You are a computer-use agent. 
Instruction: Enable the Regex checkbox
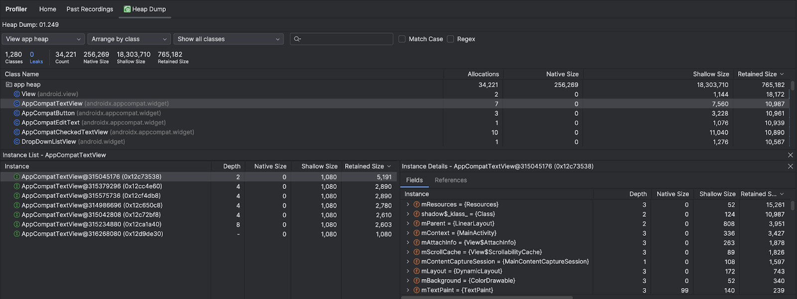pos(450,39)
